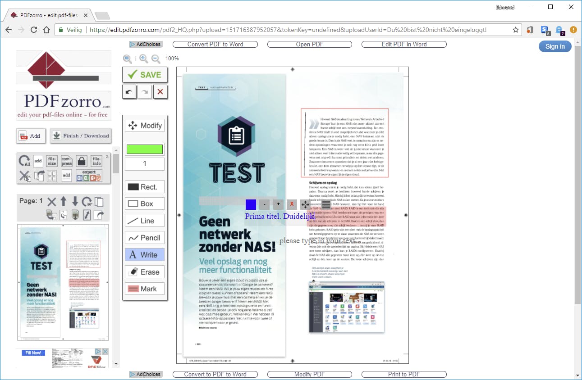Zoom in using the plus magnifier
582x380 pixels.
(144, 59)
